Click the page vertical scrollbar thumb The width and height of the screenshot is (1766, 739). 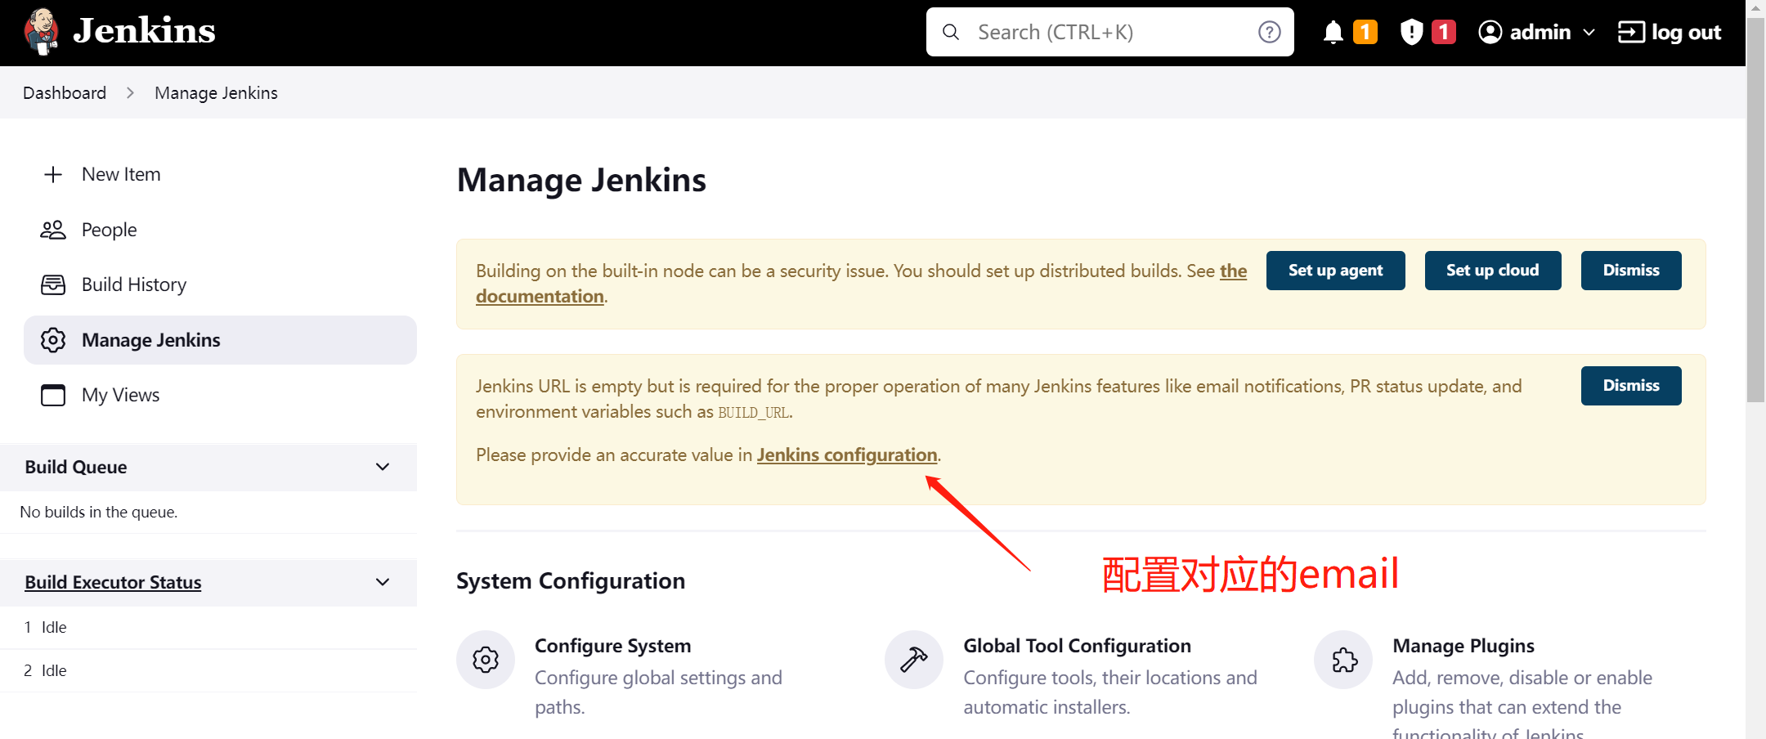click(x=1755, y=209)
